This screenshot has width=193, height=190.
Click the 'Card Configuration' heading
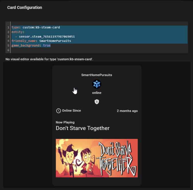(x=25, y=7)
